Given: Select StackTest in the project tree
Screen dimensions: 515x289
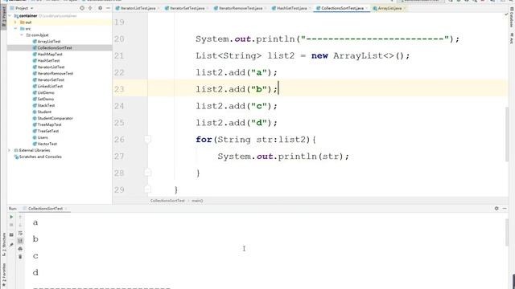Looking at the screenshot, I should [46, 105].
